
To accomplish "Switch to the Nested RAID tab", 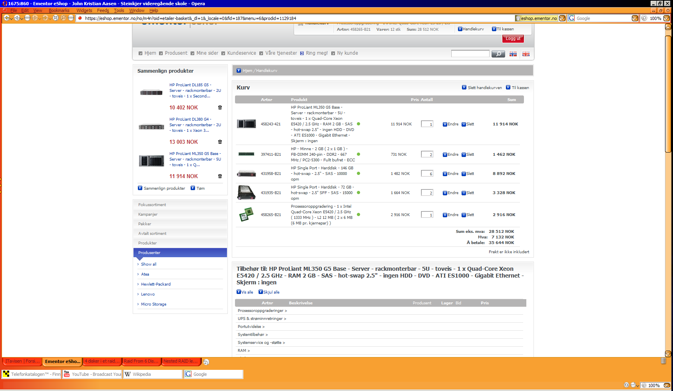I will click(181, 361).
